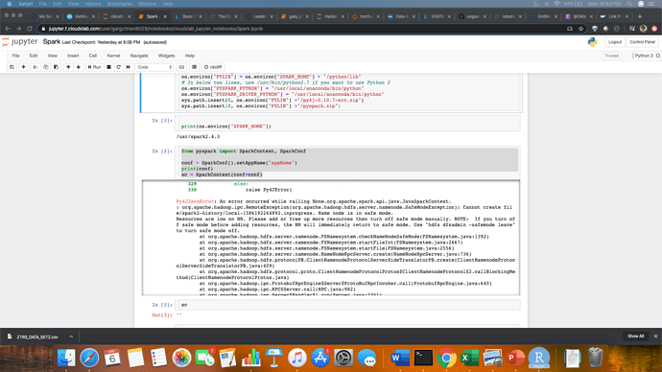Paste cells below icon

[x=57, y=67]
